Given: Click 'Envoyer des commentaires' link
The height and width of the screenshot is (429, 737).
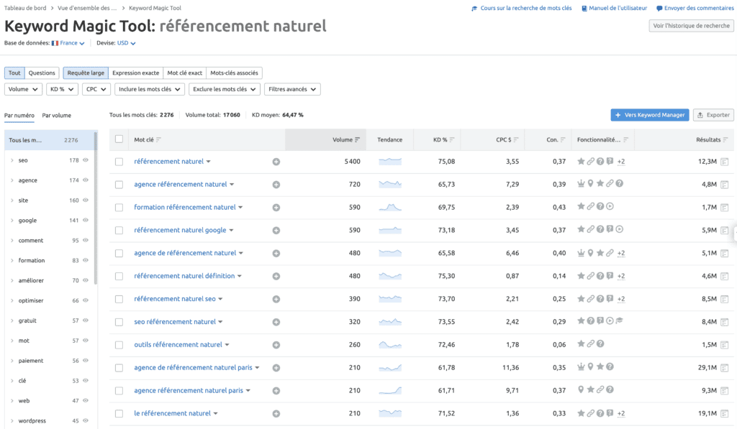Looking at the screenshot, I should pos(695,8).
